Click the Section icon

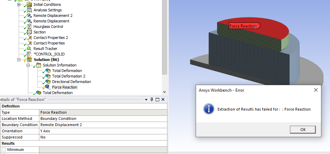tap(29, 32)
